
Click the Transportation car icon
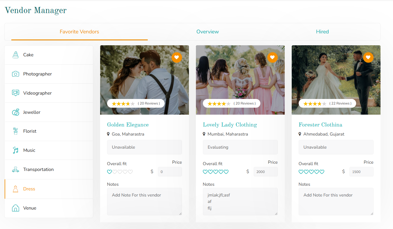(15, 170)
